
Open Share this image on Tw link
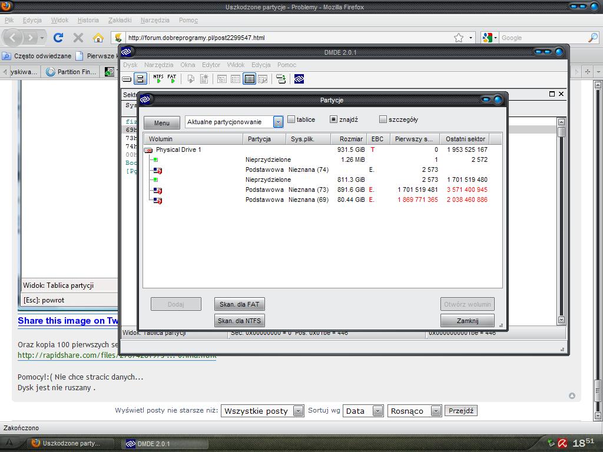[68, 321]
